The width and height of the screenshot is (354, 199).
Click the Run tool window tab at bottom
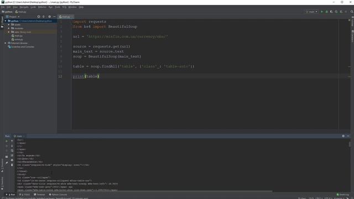[11, 195]
